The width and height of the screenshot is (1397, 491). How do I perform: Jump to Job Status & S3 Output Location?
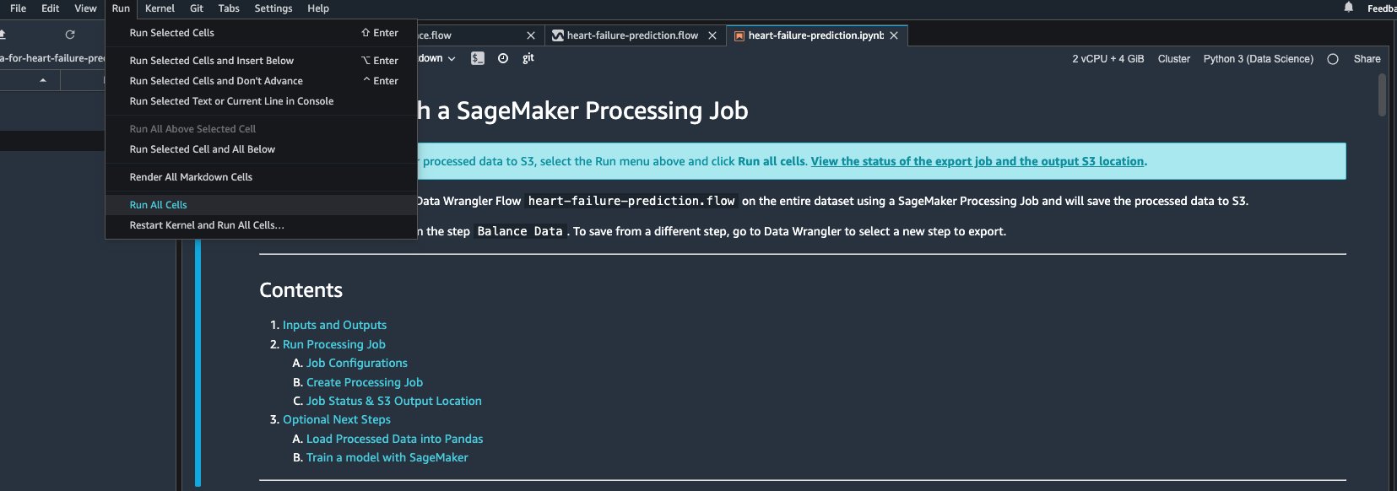coord(394,401)
